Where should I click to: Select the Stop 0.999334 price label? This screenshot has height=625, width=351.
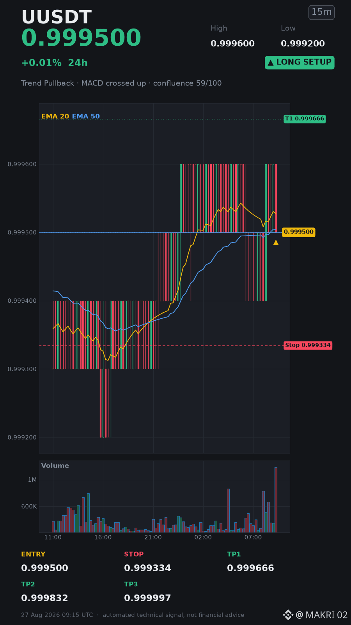point(308,345)
